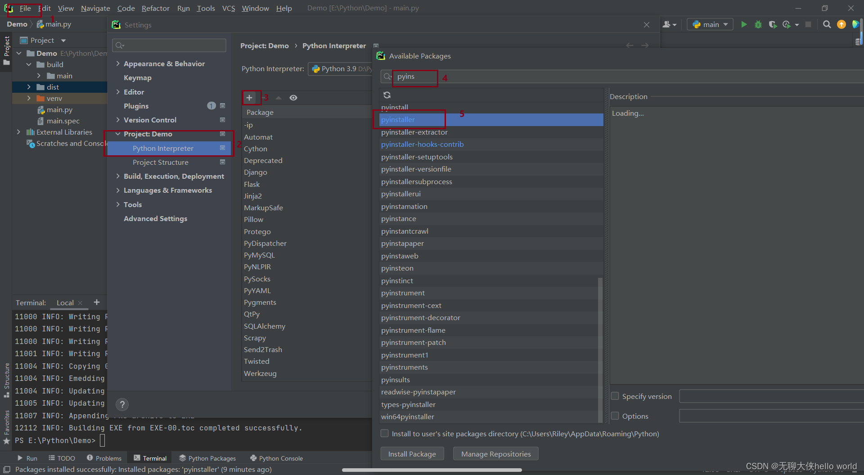This screenshot has width=864, height=475.
Task: Click the back arrow in Settings header
Action: click(630, 45)
